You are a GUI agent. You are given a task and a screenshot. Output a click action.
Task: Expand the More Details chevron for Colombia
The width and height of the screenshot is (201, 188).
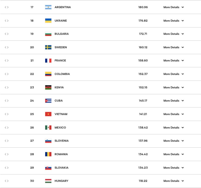(x=183, y=74)
